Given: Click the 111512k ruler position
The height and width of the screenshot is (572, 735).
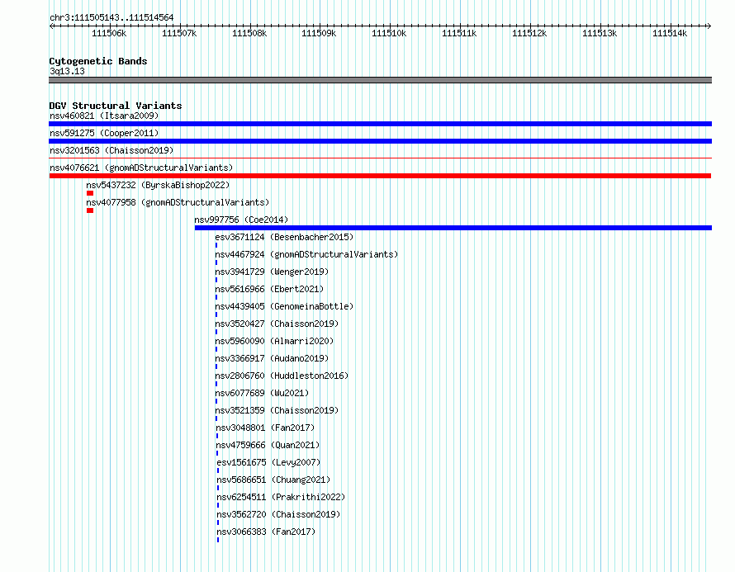Looking at the screenshot, I should (529, 33).
